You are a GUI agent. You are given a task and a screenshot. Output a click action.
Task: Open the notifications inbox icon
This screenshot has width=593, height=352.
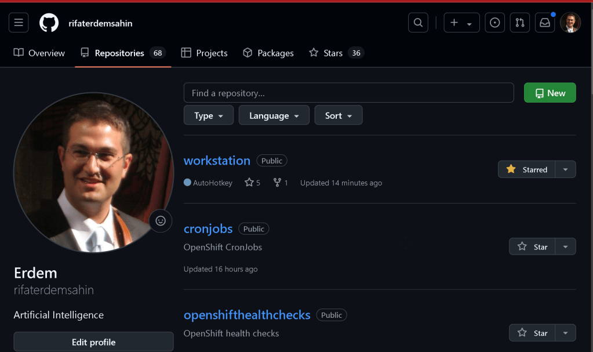click(x=544, y=23)
